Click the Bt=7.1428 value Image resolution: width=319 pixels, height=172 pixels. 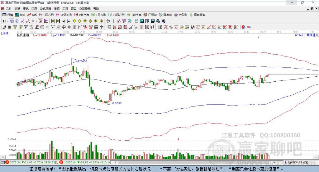113,35
